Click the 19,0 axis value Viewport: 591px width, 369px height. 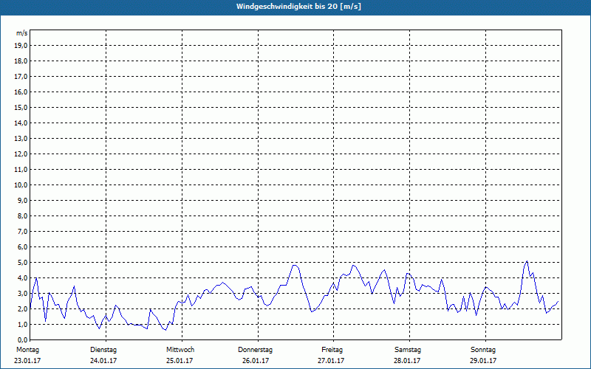21,46
